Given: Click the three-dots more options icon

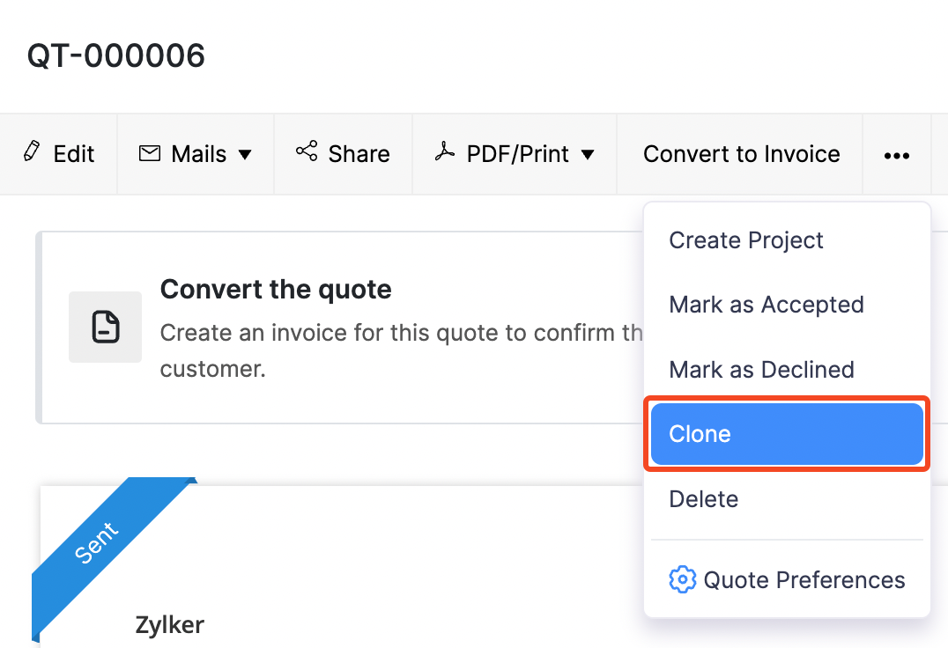Looking at the screenshot, I should (896, 155).
